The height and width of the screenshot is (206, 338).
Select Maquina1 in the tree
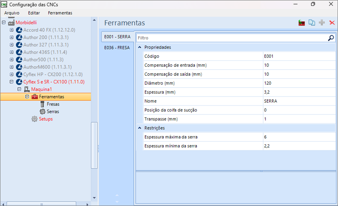41,89
